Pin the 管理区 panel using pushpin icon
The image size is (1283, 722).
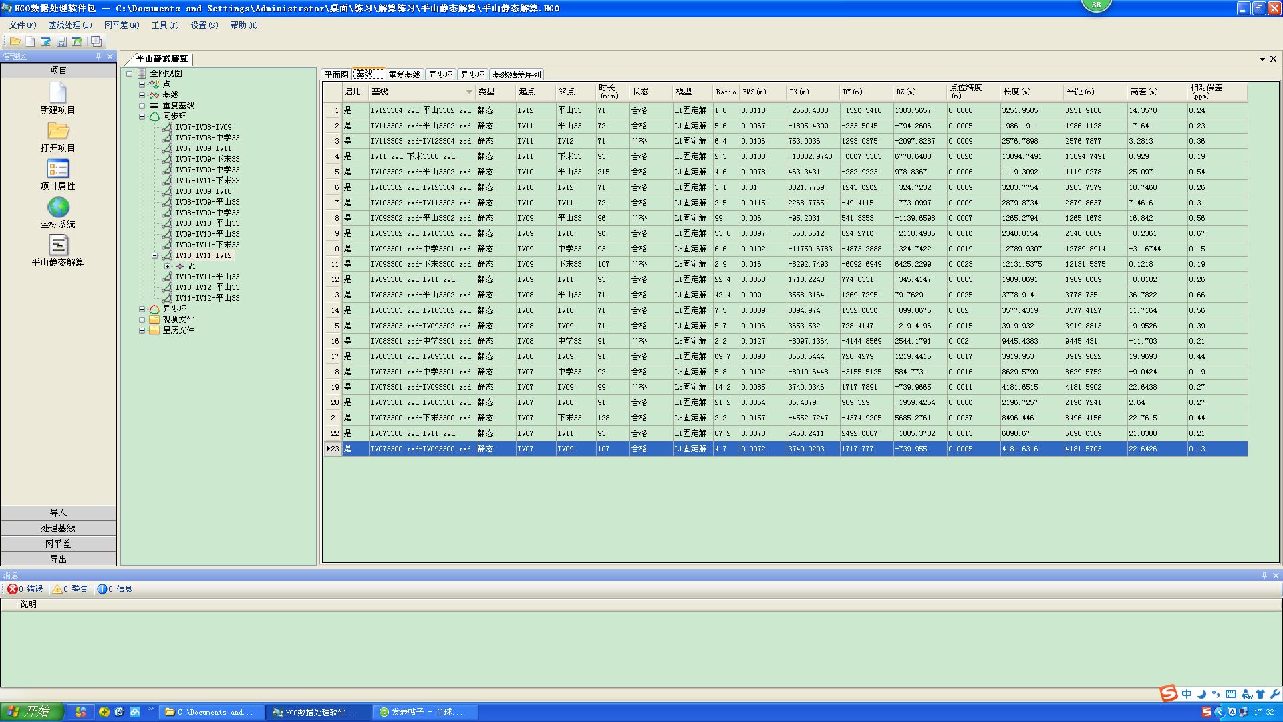(x=99, y=57)
